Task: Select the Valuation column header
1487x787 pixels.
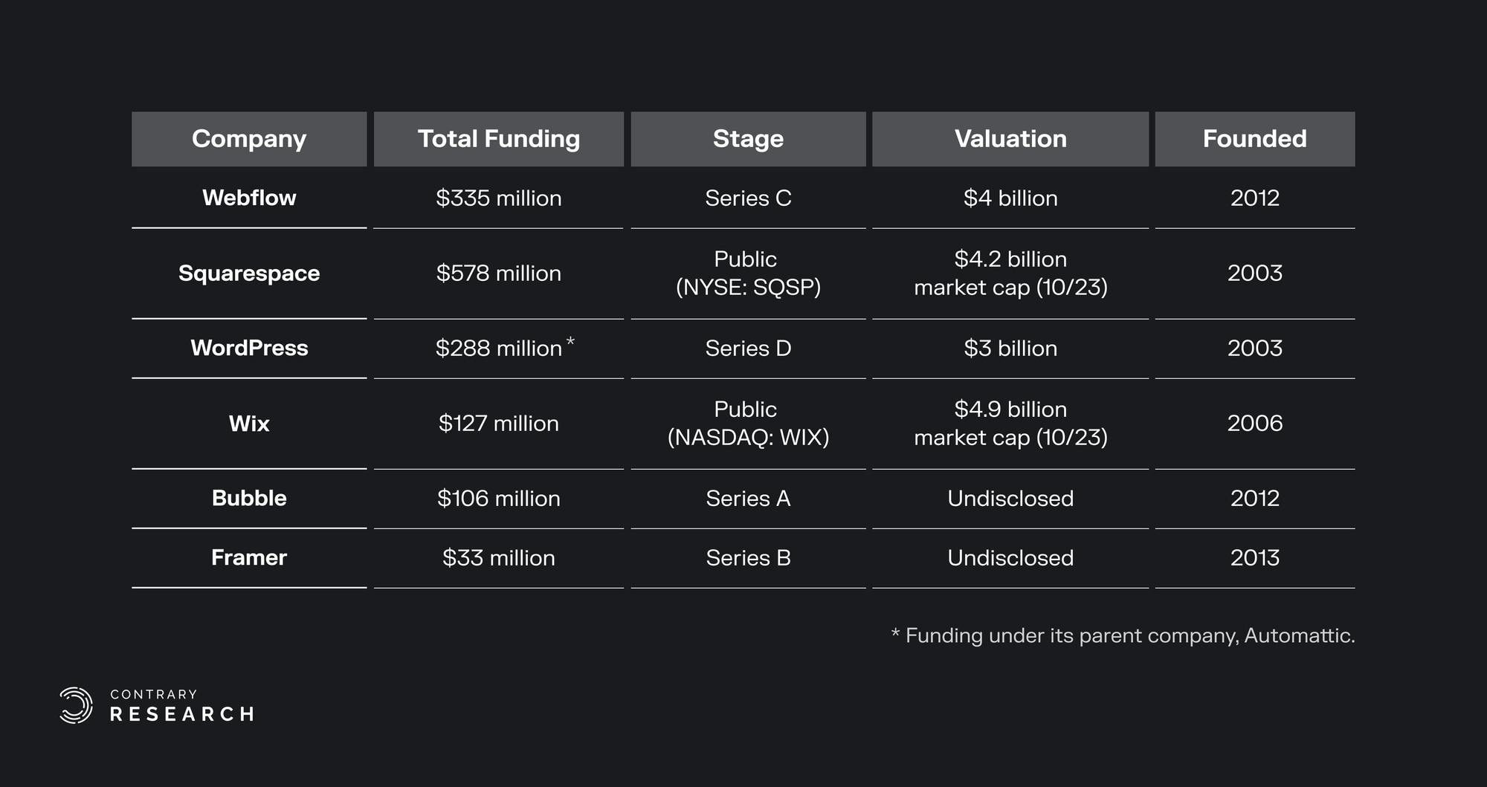Action: [x=1010, y=139]
